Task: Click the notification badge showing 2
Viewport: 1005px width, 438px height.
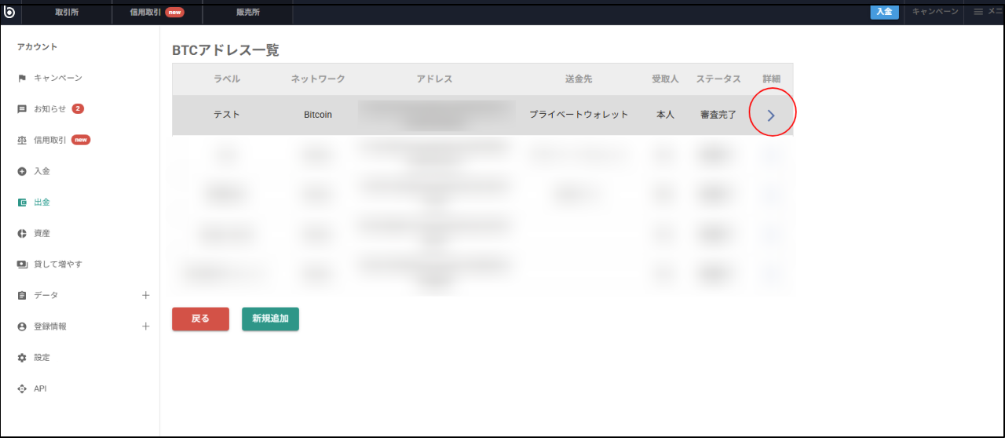Action: [78, 108]
